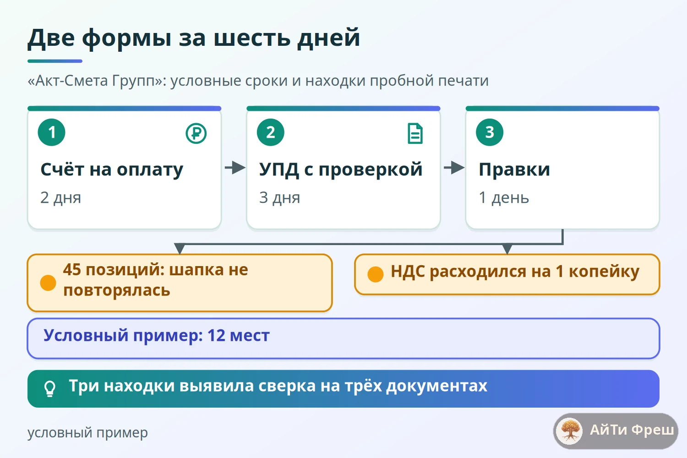Select the step 2 number badge
The image size is (687, 458).
pos(271,132)
